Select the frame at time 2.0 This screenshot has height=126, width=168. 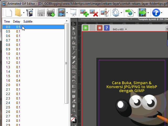point(33,85)
